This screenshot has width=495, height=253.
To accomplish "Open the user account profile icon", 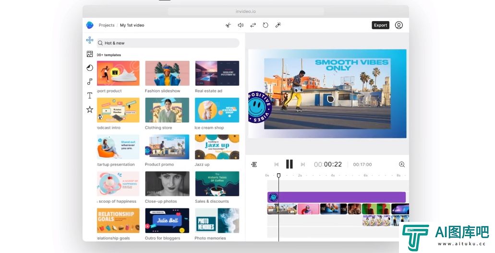I will pyautogui.click(x=399, y=25).
